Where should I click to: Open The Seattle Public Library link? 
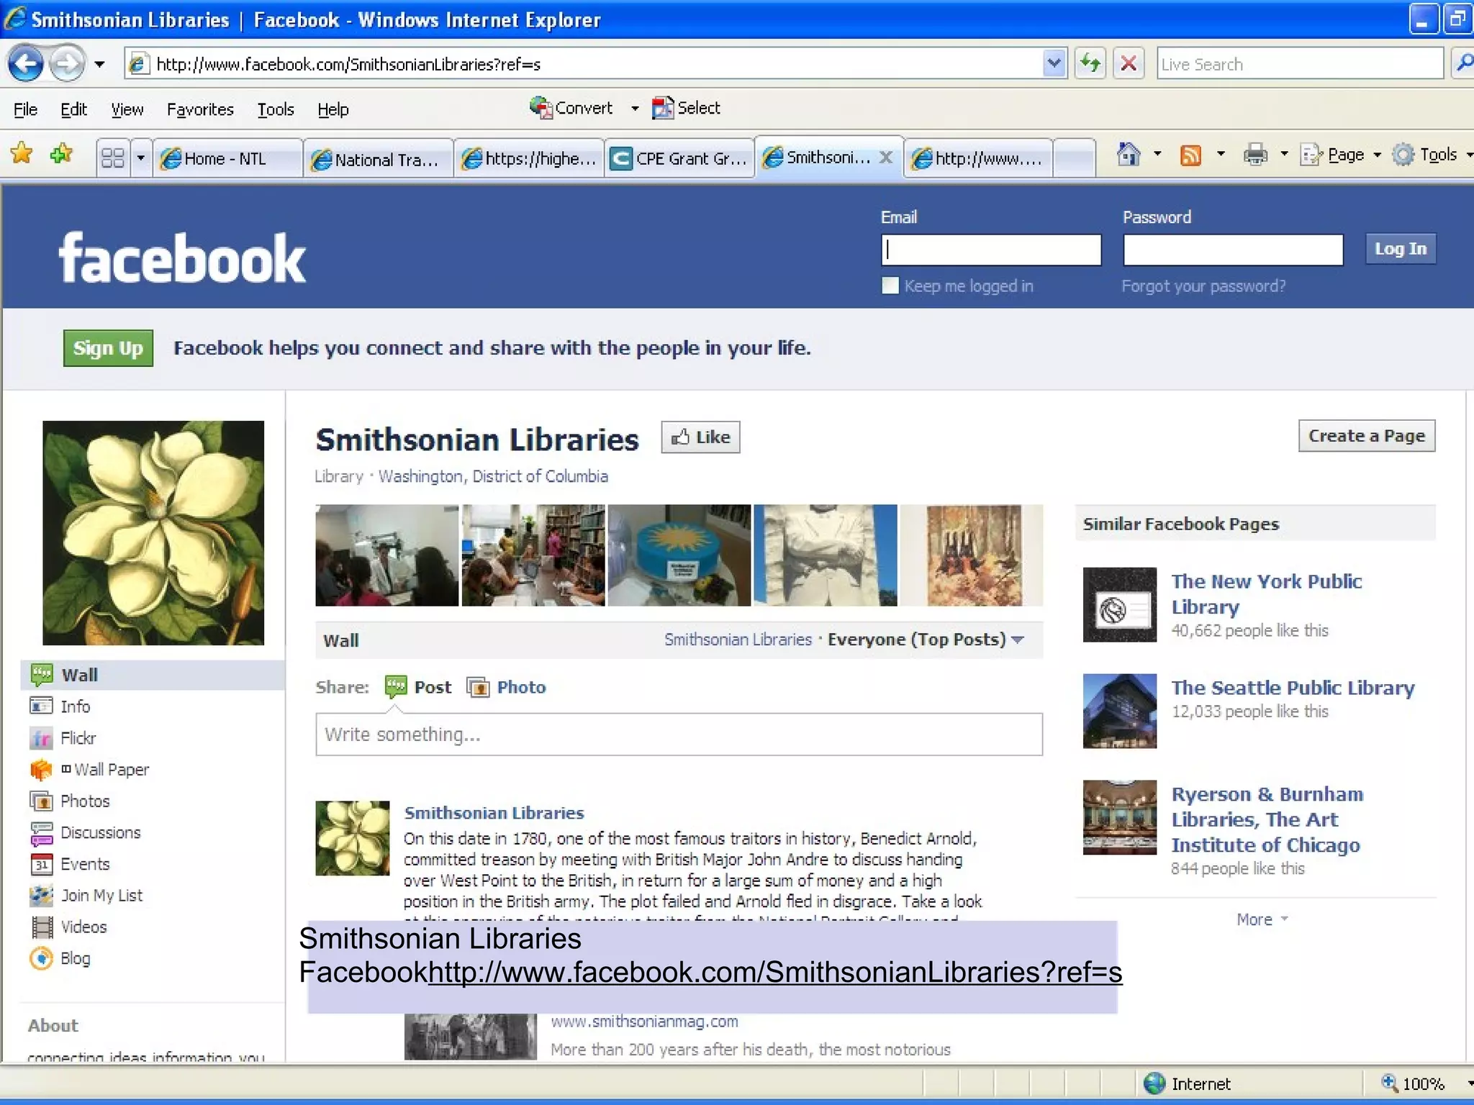[1293, 688]
